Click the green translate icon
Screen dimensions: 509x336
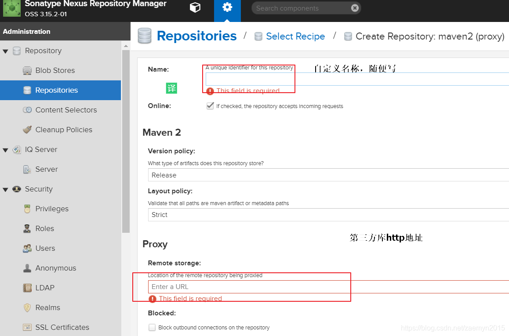171,88
